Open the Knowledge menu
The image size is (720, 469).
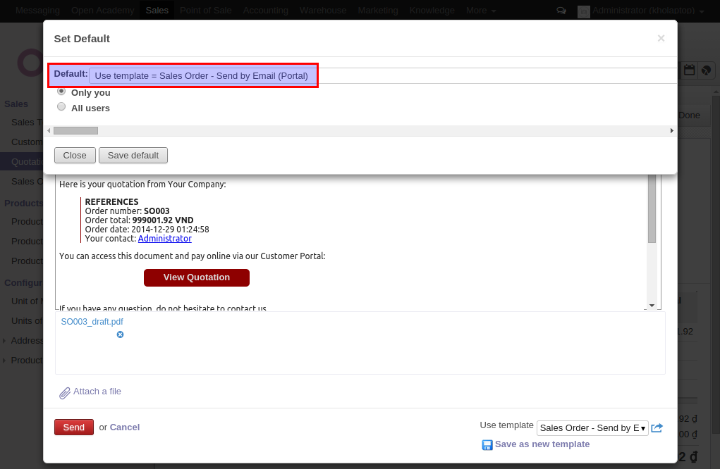pyautogui.click(x=432, y=10)
